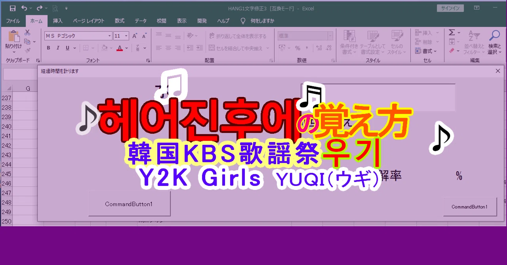Click the Format Painter brush icon

27,50
